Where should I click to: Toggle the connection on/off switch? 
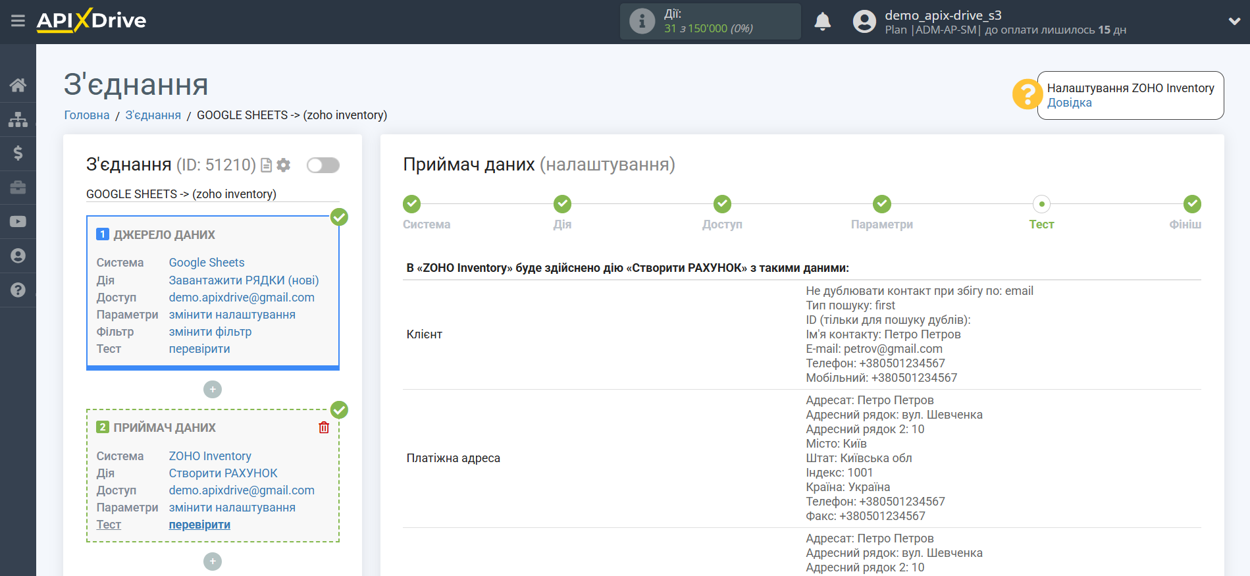pos(323,165)
